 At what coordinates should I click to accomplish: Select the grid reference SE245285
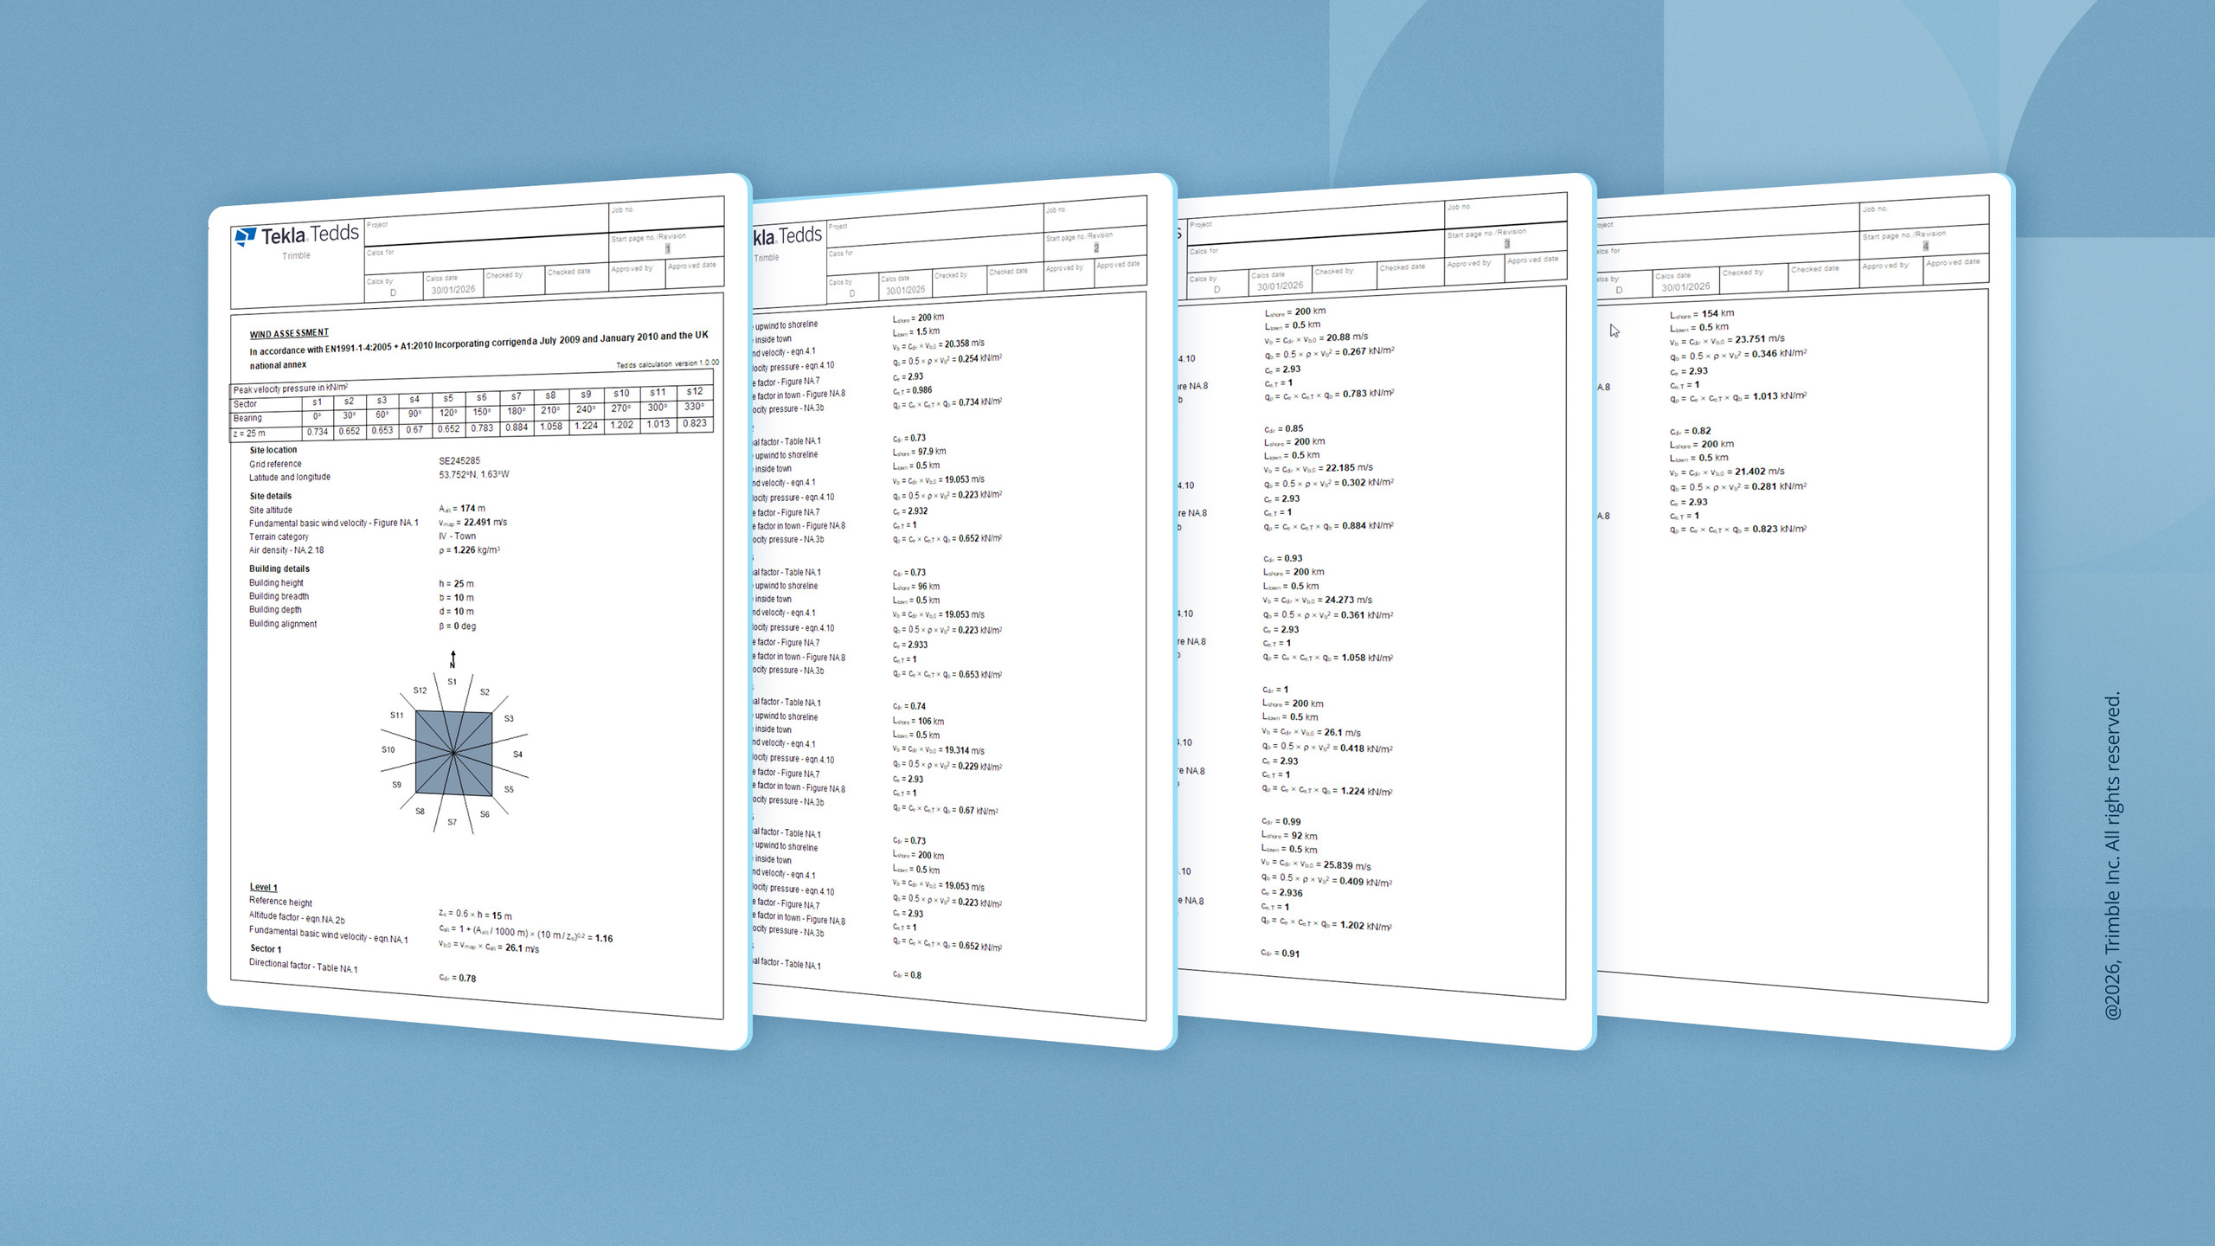pos(459,464)
